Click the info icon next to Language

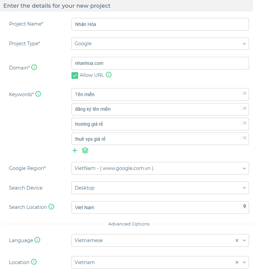coord(37,240)
